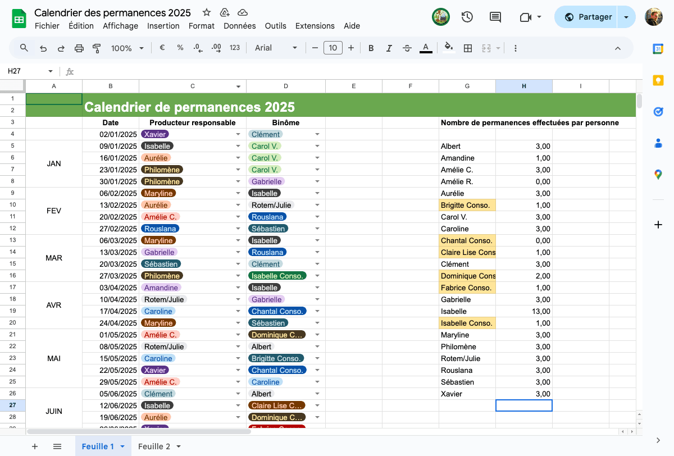The width and height of the screenshot is (674, 456).
Task: Star this document
Action: (x=207, y=12)
